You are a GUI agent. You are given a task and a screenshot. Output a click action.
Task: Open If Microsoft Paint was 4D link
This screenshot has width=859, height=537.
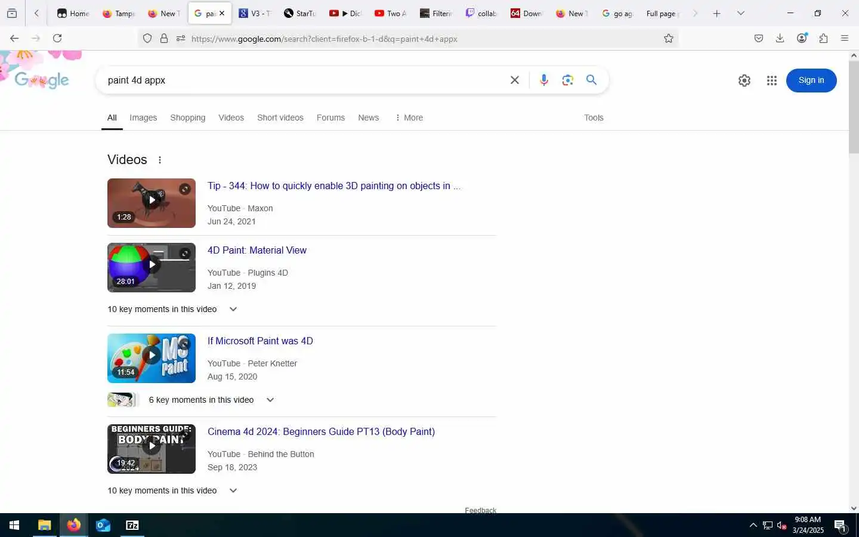click(x=260, y=341)
